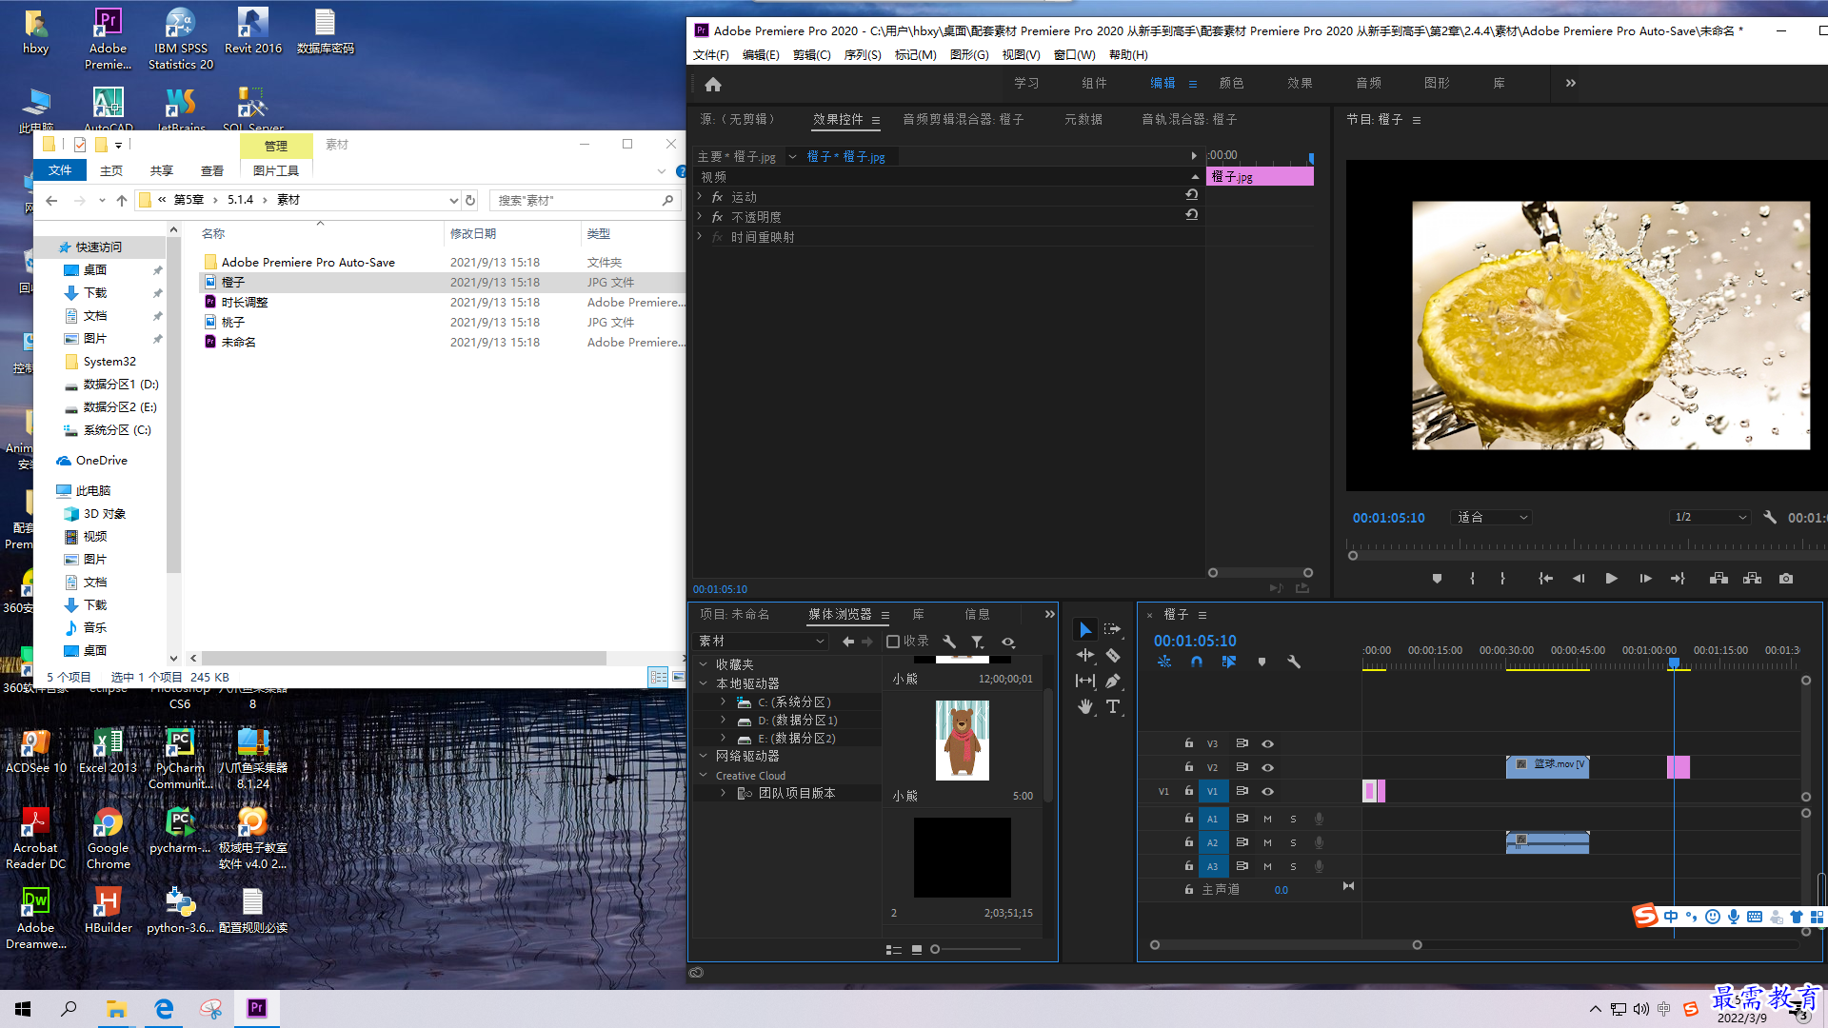Open the 素材 folder dropdown in Media Browser
1828x1028 pixels.
762,642
